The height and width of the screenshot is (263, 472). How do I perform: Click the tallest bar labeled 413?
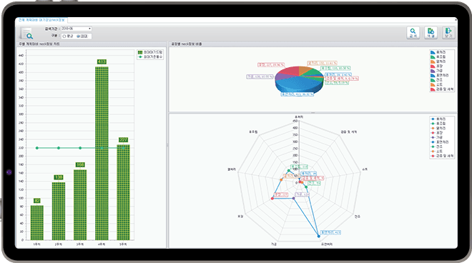click(102, 153)
